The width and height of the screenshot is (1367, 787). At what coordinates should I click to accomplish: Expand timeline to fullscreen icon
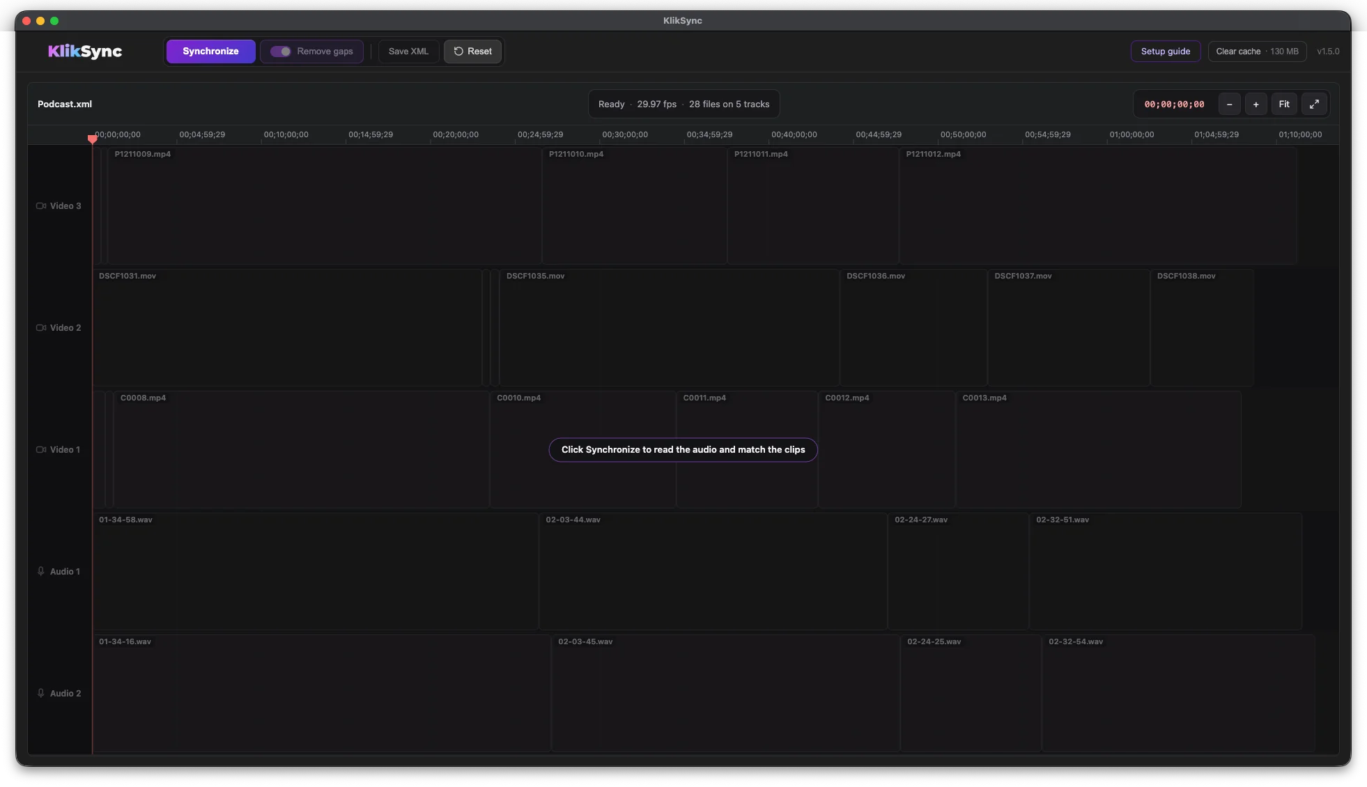[1314, 104]
